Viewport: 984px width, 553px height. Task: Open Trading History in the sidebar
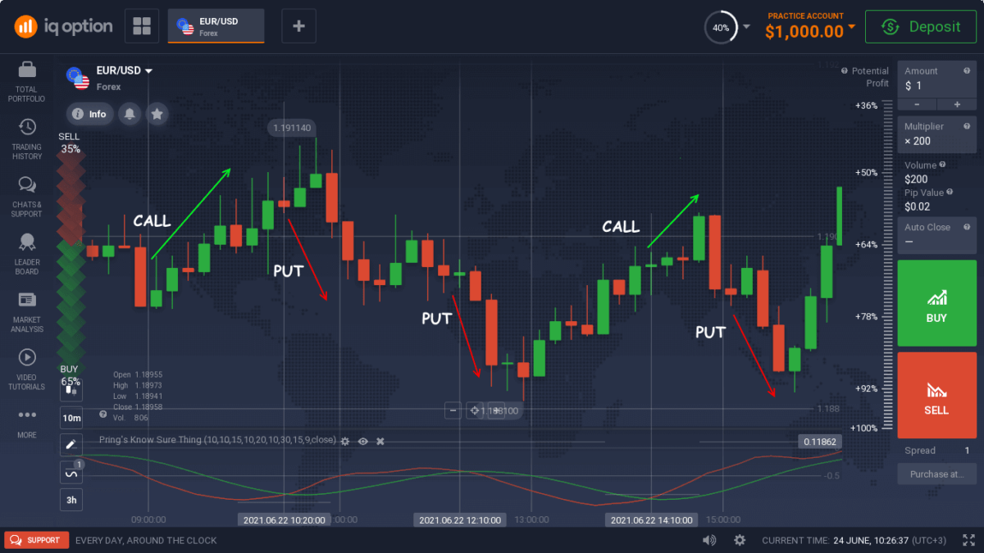(27, 128)
